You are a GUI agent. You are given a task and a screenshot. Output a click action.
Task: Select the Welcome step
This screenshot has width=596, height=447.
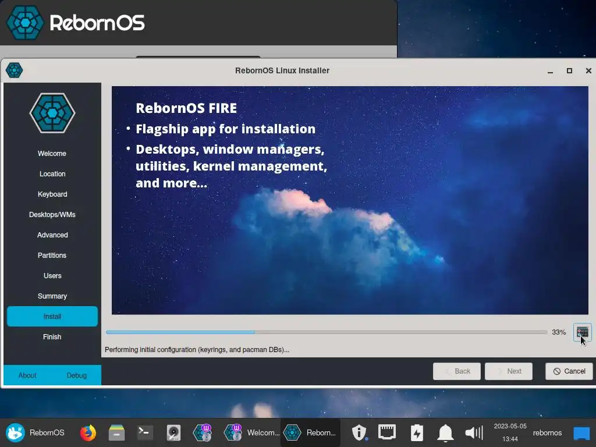tap(52, 154)
